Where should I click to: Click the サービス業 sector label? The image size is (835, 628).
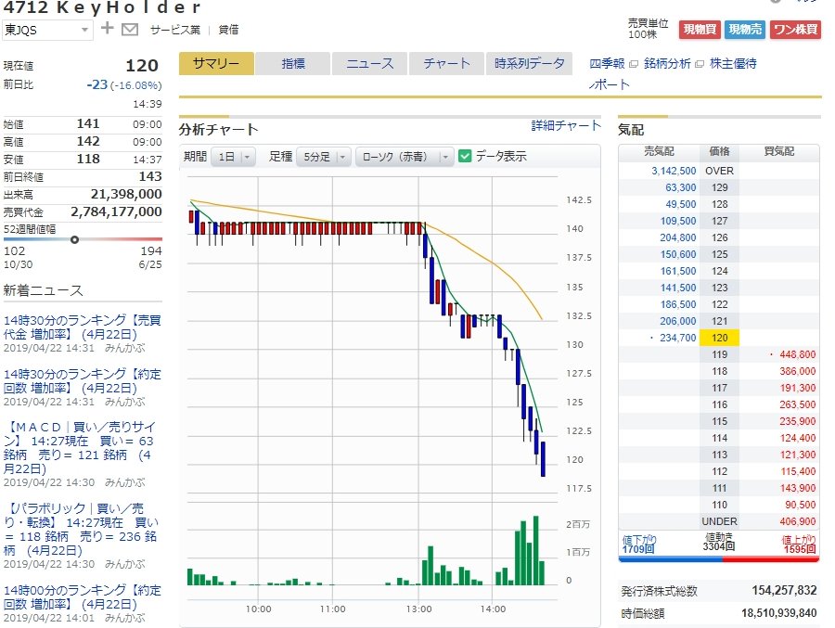click(174, 30)
